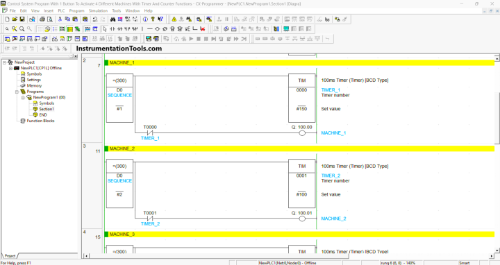
Task: Open the Simulation menu
Action: coord(98,10)
